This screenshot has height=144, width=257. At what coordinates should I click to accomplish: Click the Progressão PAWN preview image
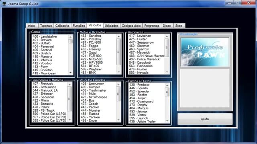click(205, 52)
